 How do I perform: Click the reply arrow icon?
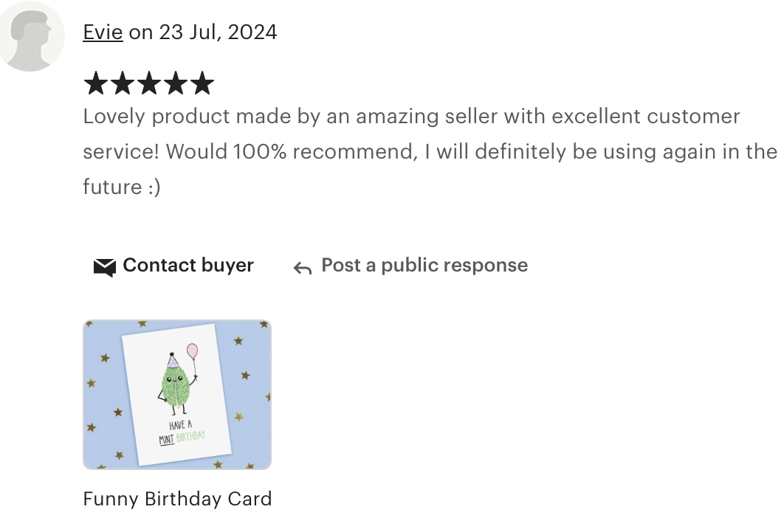pos(303,269)
